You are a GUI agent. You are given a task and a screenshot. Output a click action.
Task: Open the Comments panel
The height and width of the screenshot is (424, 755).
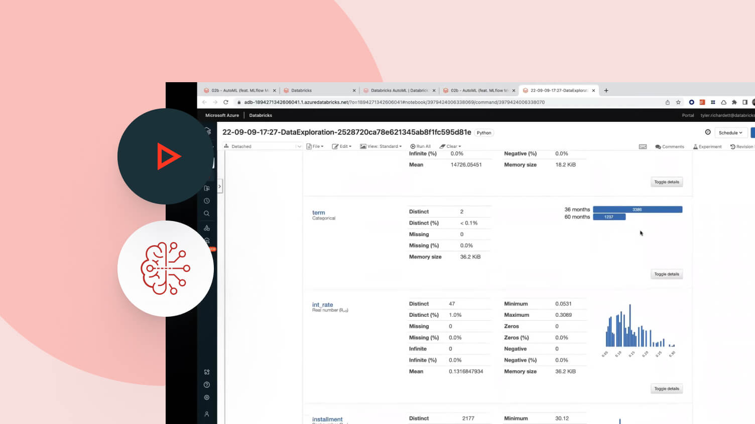coord(670,147)
